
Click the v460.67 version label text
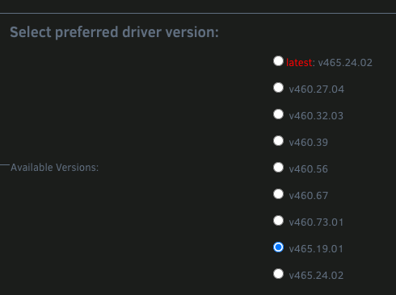pyautogui.click(x=309, y=196)
